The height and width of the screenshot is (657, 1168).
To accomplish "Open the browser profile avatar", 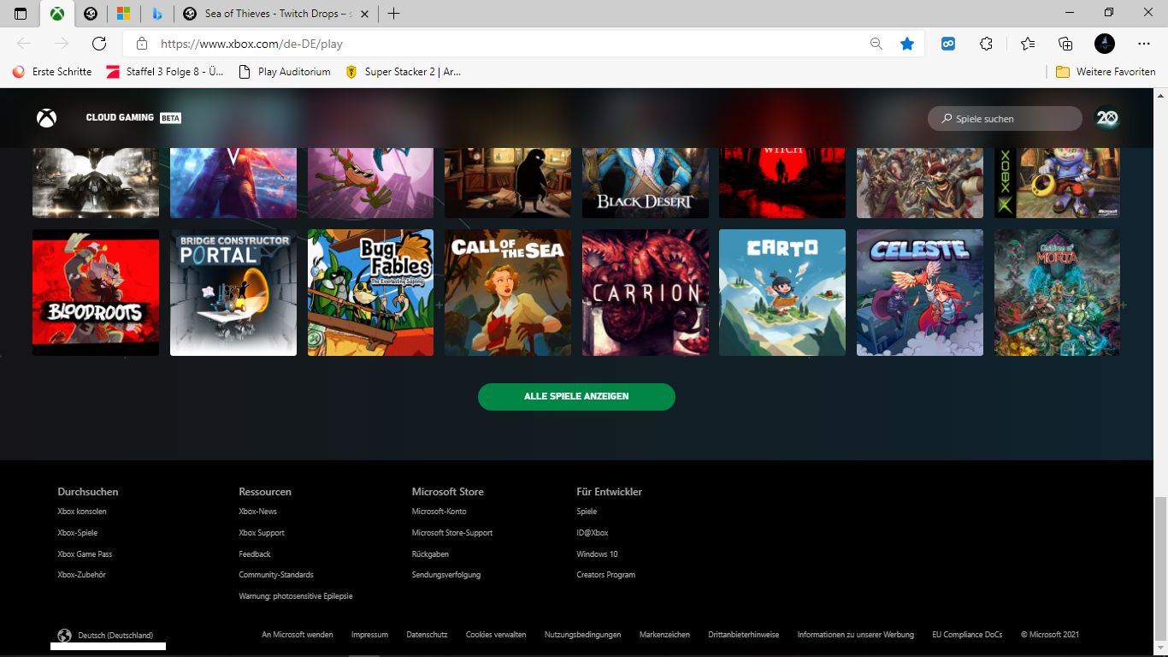I will tap(1105, 44).
